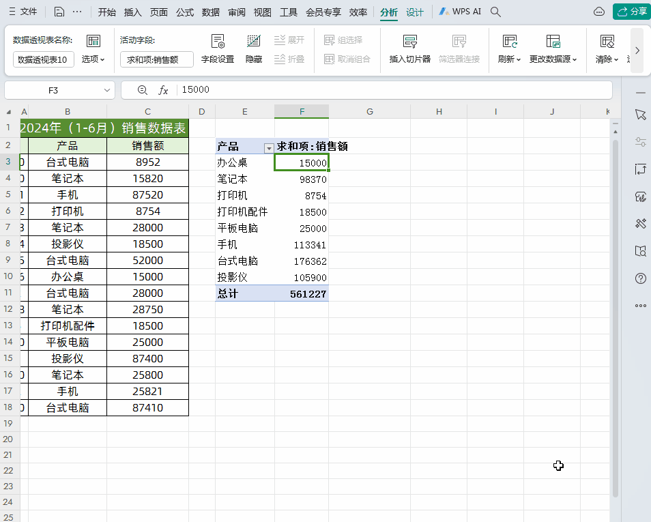Image resolution: width=651 pixels, height=522 pixels.
Task: Click the search magnifier icon
Action: [x=495, y=12]
